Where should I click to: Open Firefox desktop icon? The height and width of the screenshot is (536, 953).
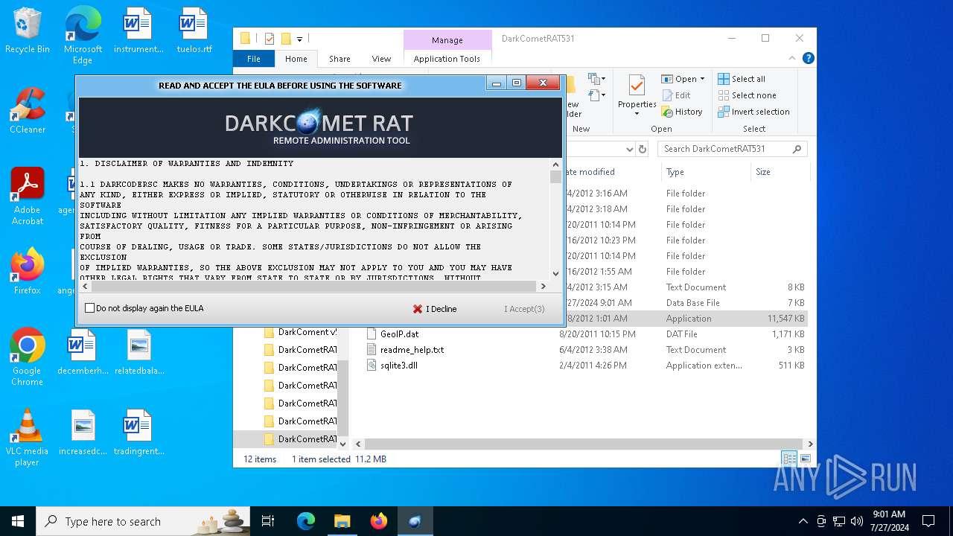coord(28,272)
